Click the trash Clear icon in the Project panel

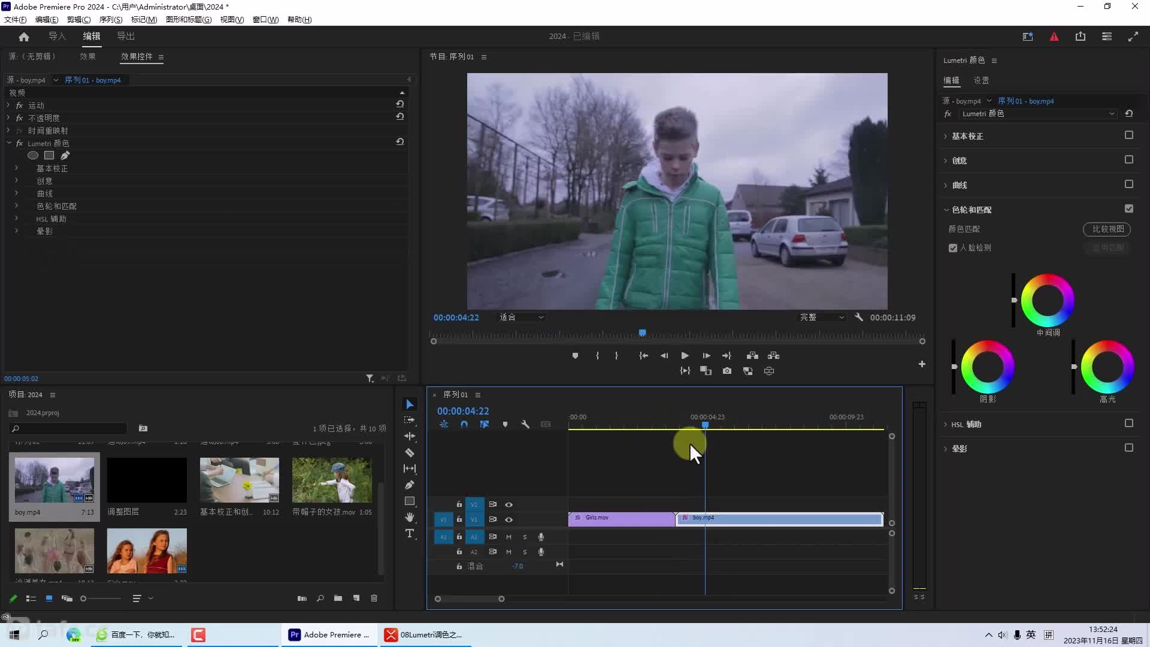[x=374, y=598]
